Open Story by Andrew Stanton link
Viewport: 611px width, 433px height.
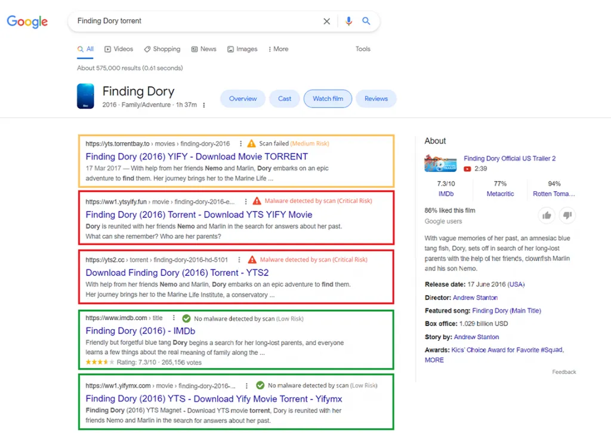(476, 337)
